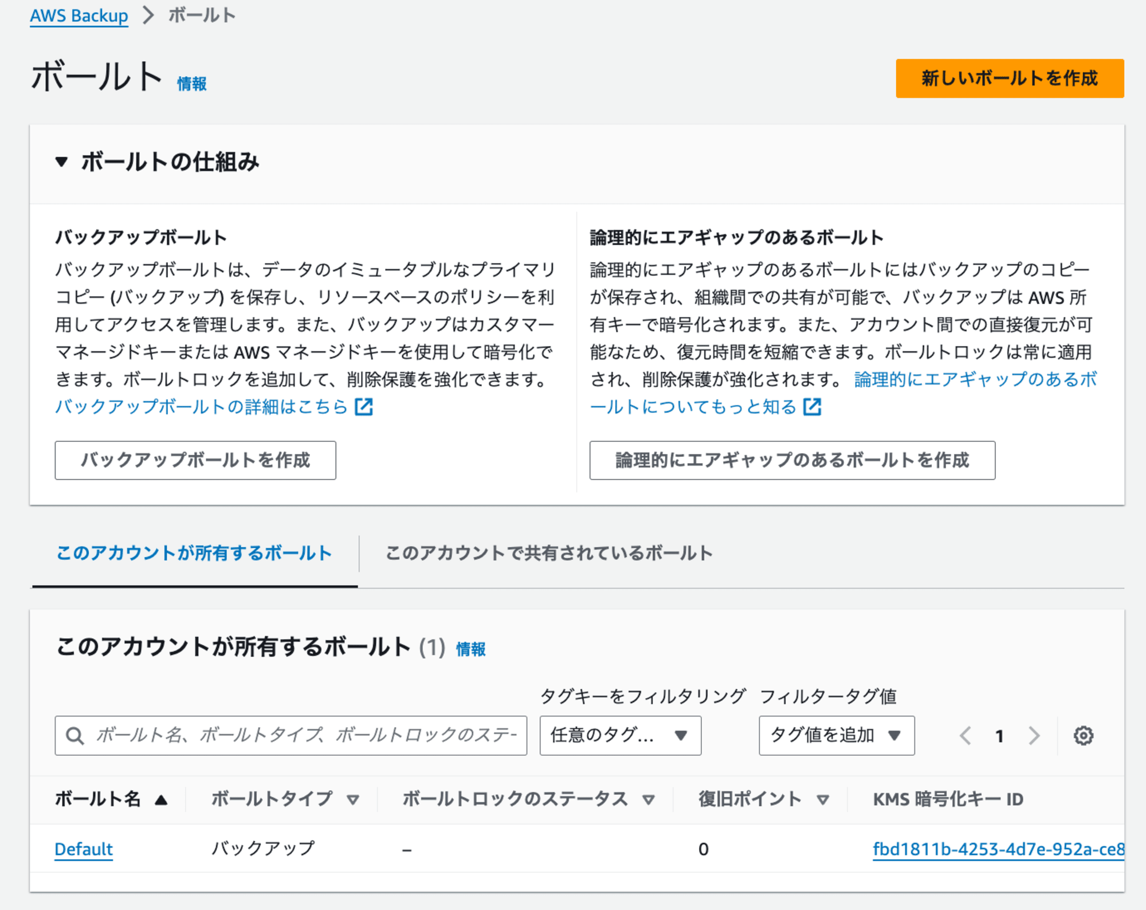
Task: Open the table settings gear icon
Action: click(x=1083, y=735)
